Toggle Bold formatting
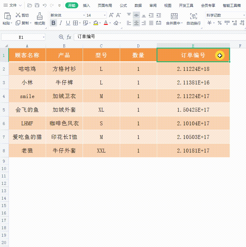246x247 pixels. (x=53, y=23)
